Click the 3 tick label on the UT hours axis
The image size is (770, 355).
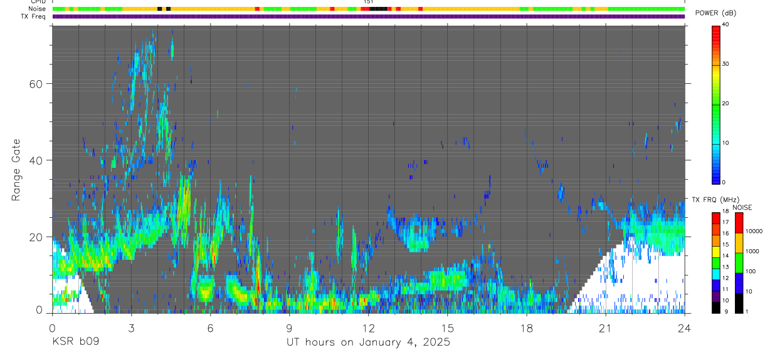(x=131, y=329)
